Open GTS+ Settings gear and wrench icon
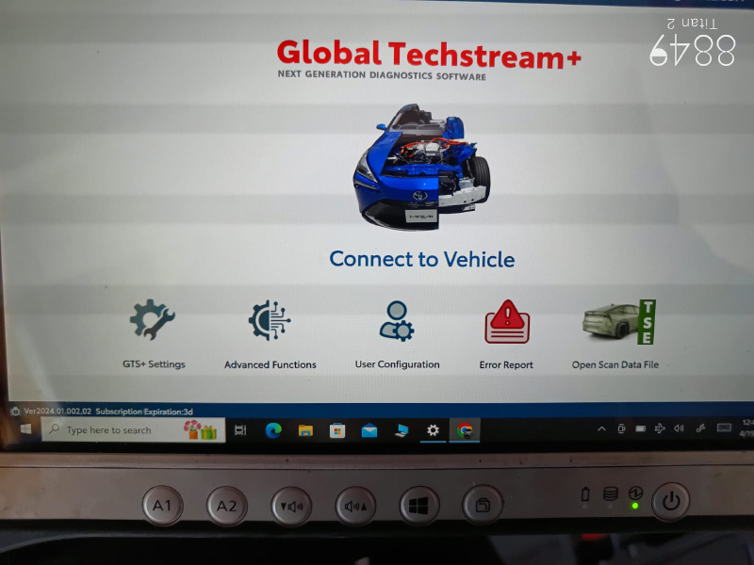The width and height of the screenshot is (754, 565). (x=153, y=319)
